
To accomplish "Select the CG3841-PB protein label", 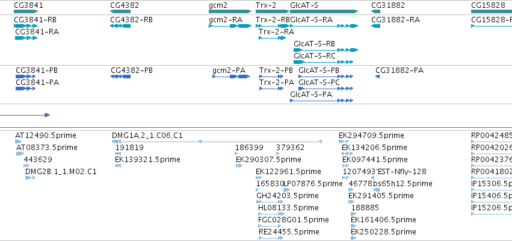I will pos(37,70).
